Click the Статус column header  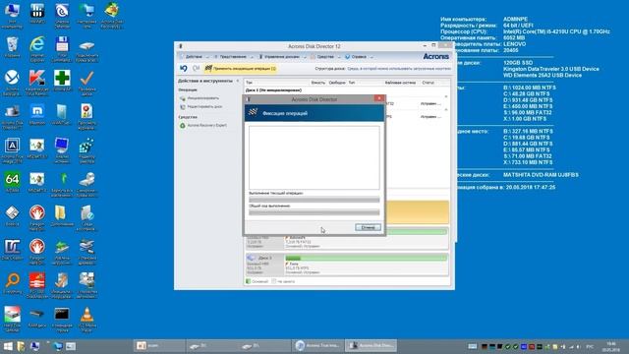[x=429, y=83]
